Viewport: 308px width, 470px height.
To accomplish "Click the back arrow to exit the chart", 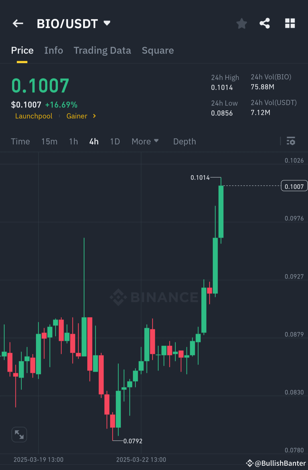I will [x=18, y=23].
